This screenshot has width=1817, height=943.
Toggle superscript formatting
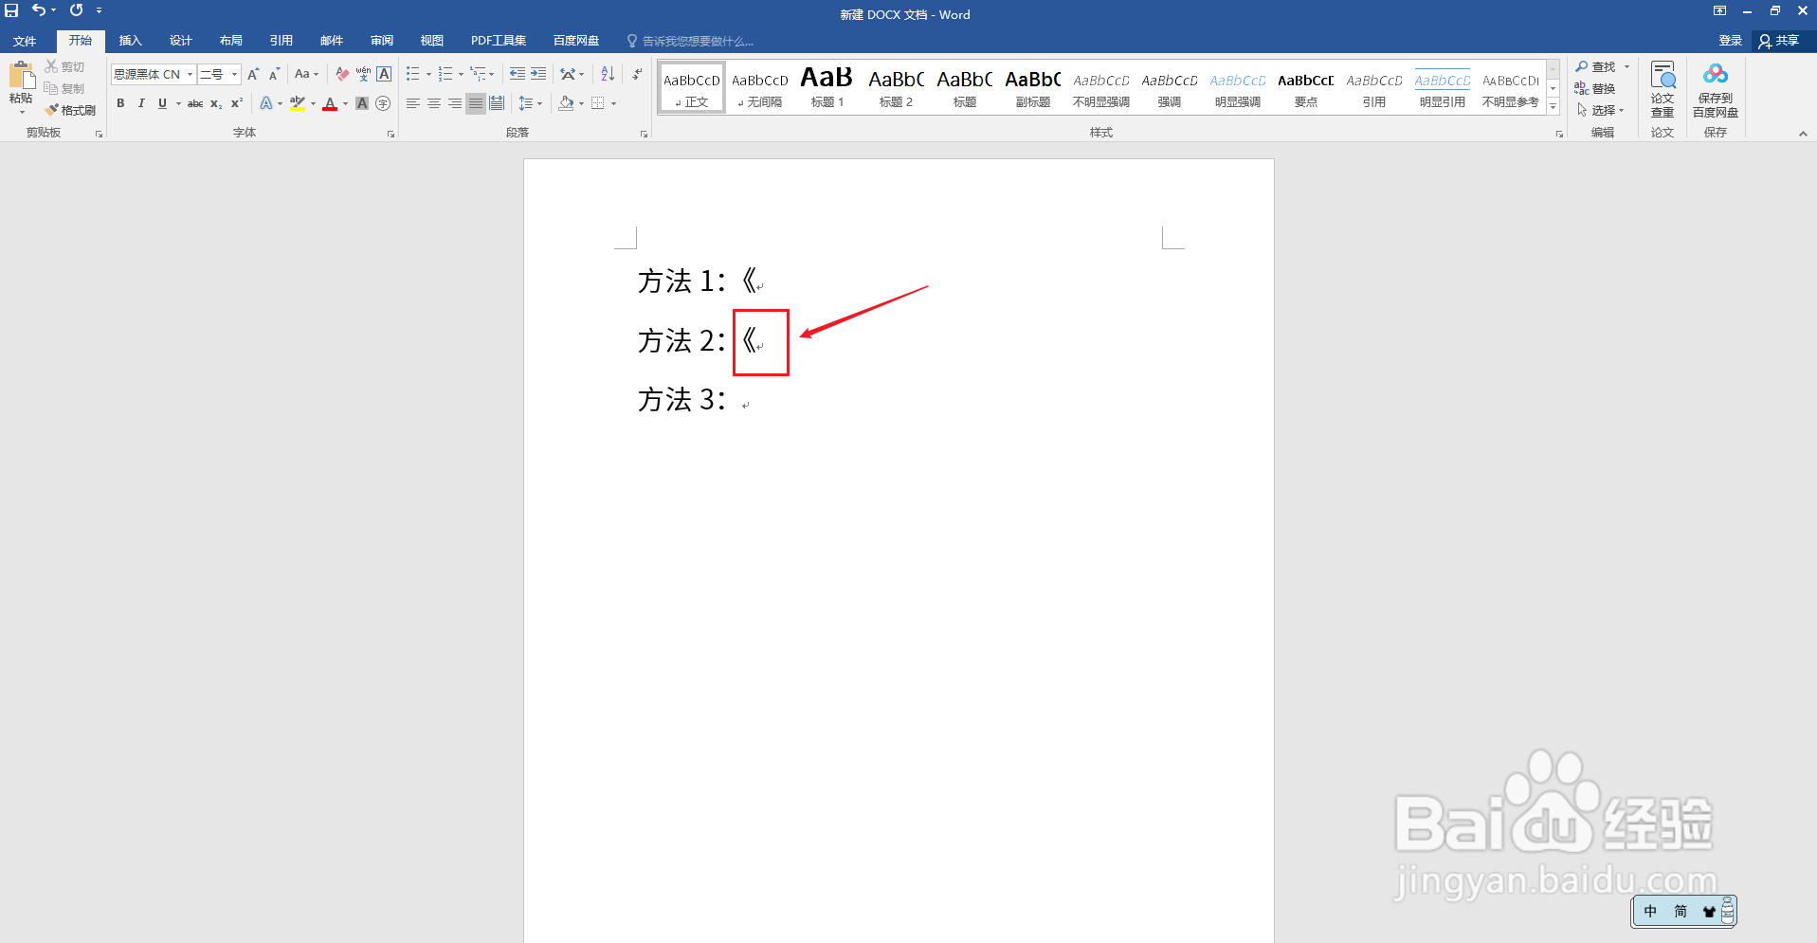[237, 103]
